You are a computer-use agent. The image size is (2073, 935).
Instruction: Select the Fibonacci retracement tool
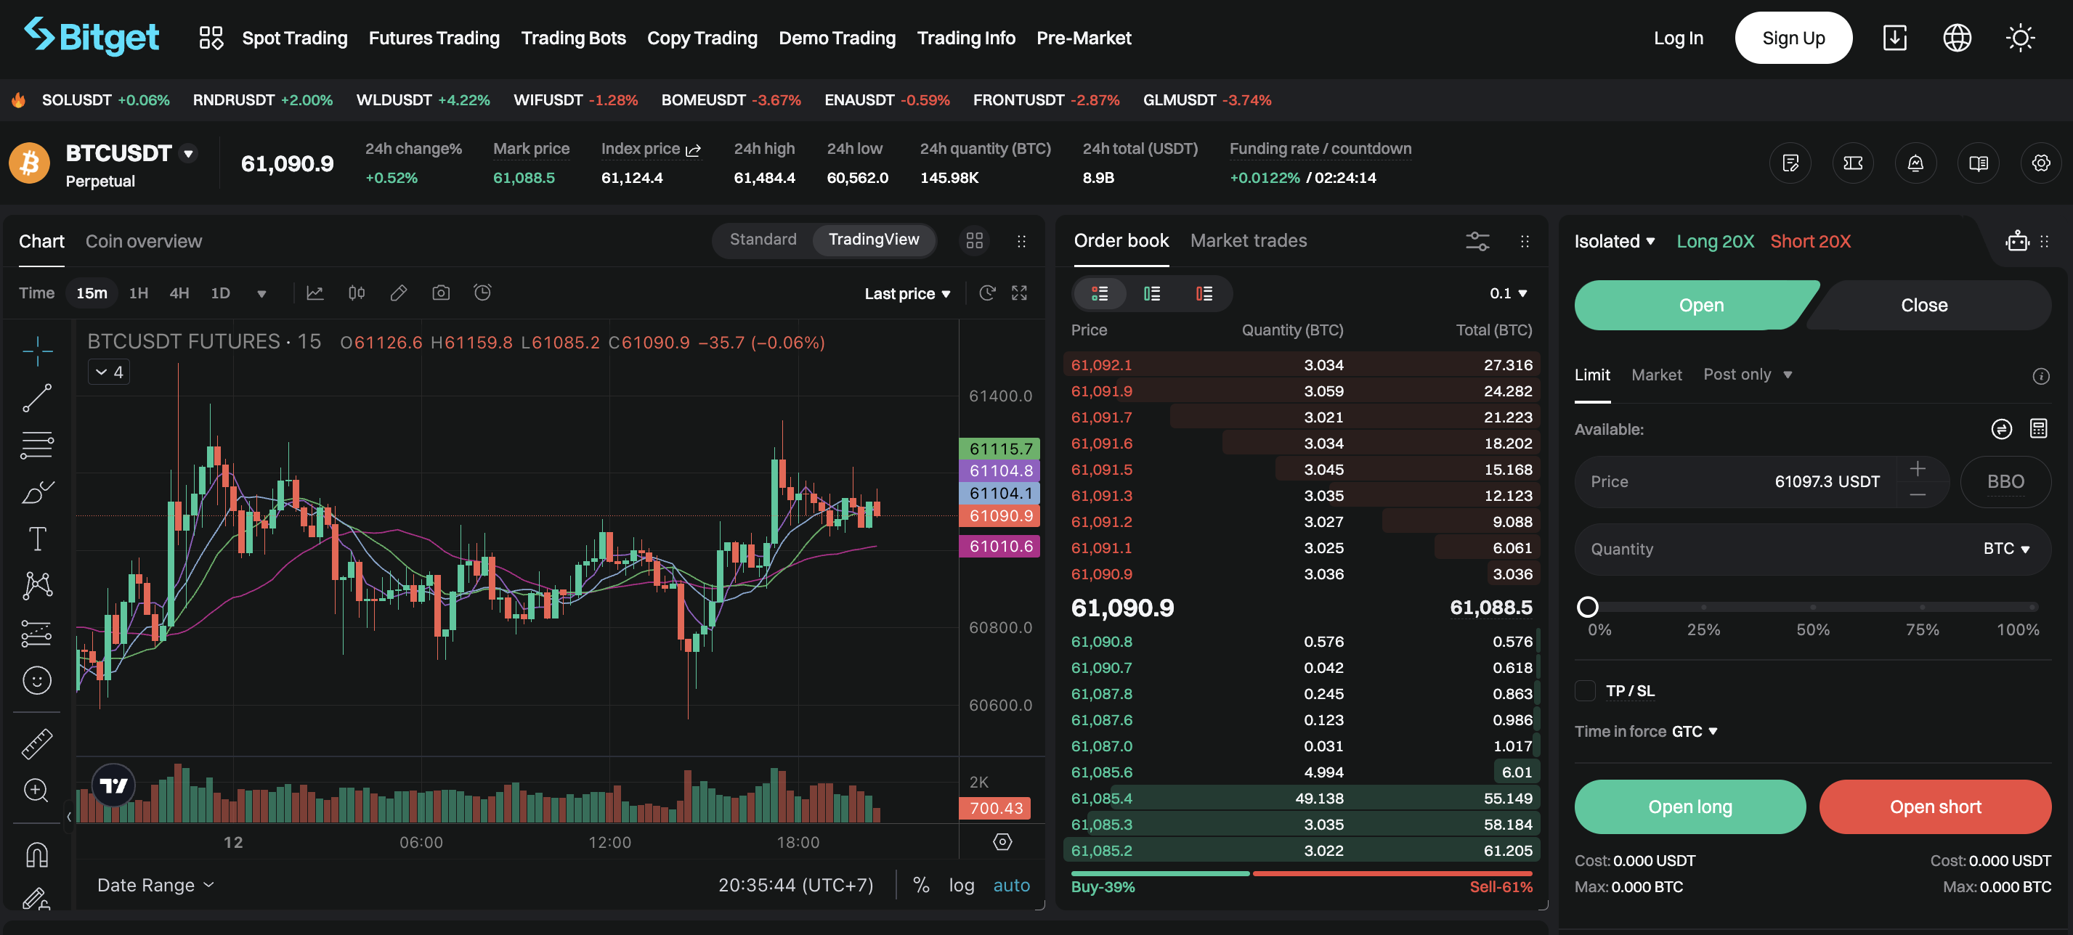click(37, 444)
